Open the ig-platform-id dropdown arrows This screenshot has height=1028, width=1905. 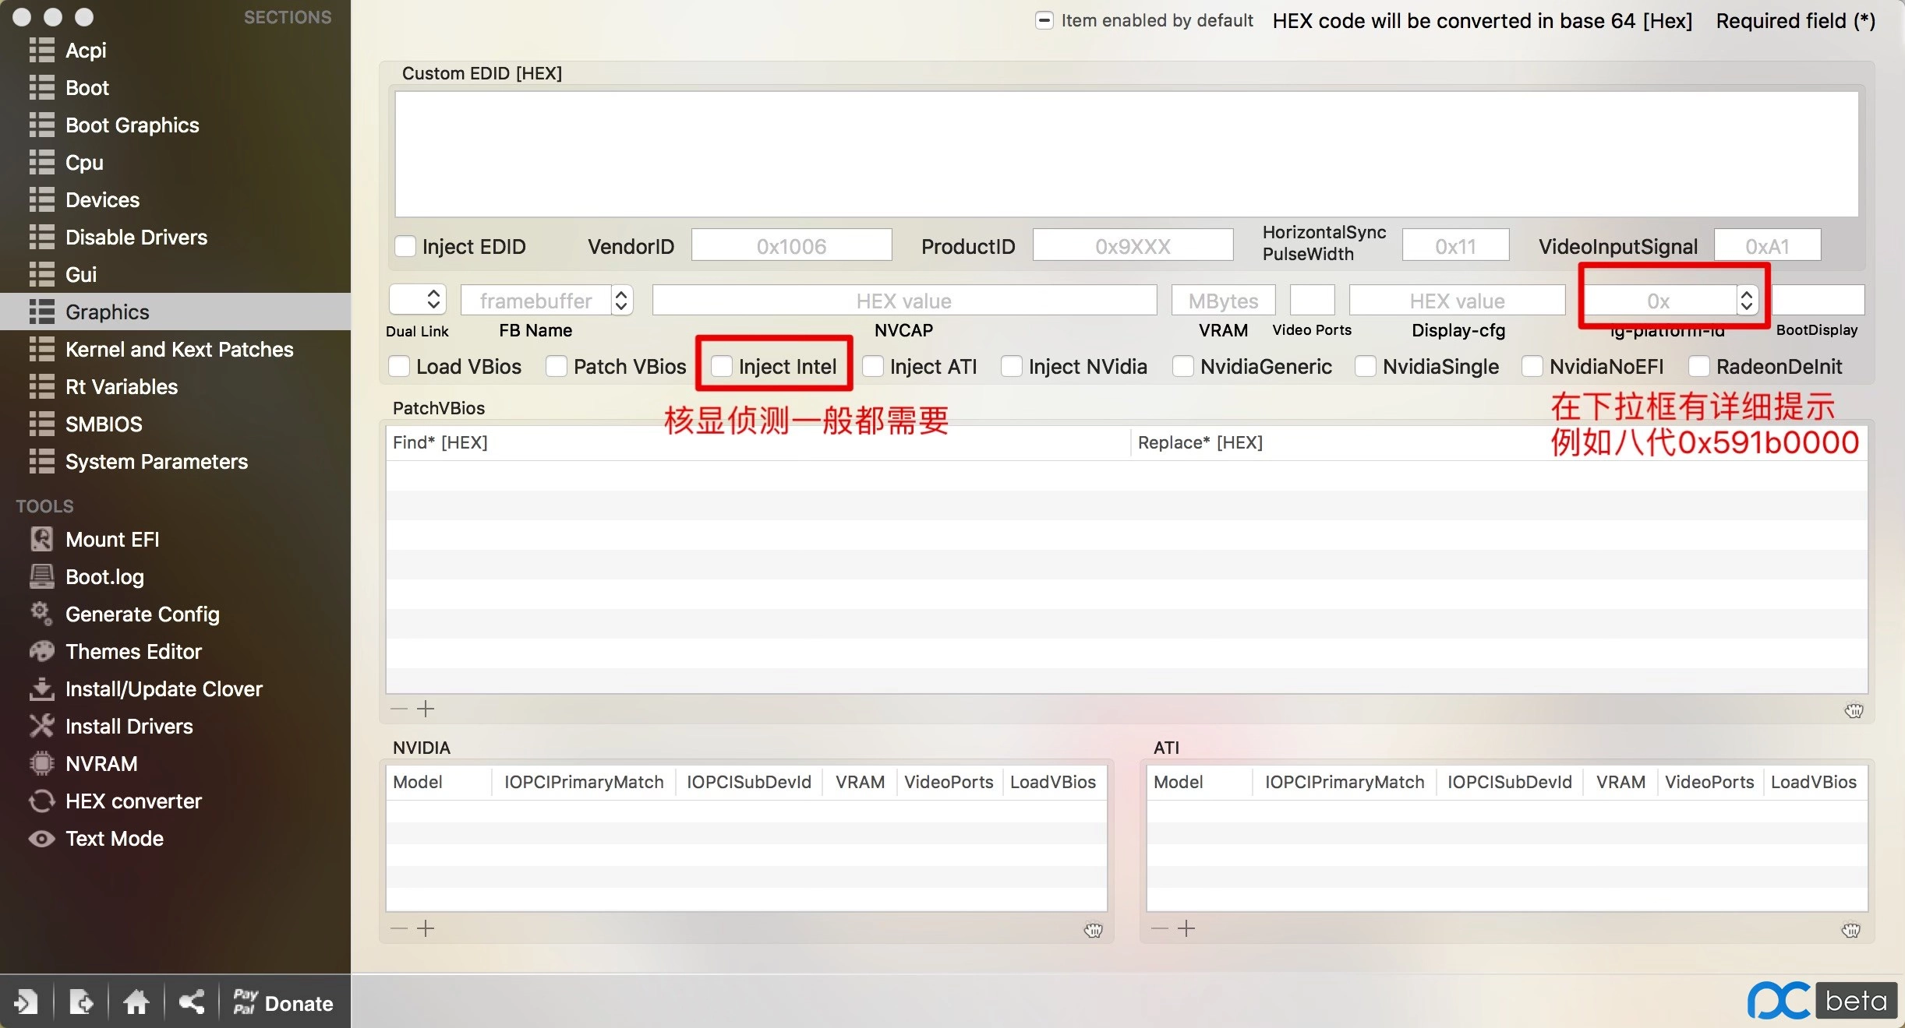1747,300
